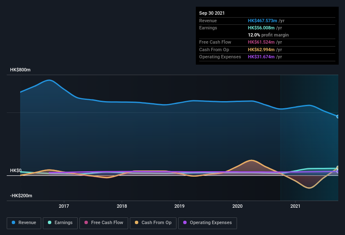Click the Revenue endpoint marker on chart

(x=338, y=117)
